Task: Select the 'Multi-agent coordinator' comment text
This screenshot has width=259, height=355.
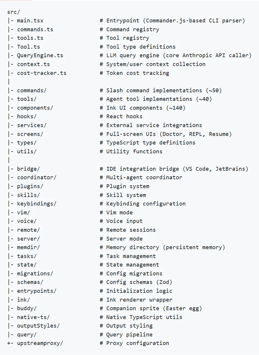Action: (x=144, y=177)
